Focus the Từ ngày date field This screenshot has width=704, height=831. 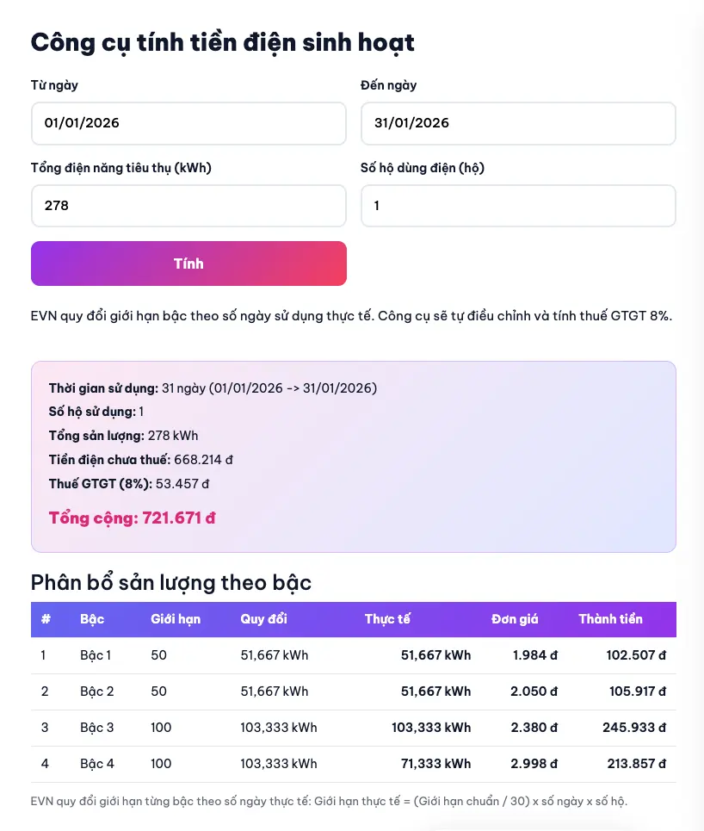click(188, 123)
